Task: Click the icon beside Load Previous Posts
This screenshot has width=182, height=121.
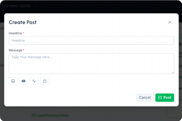Action: click(34, 116)
